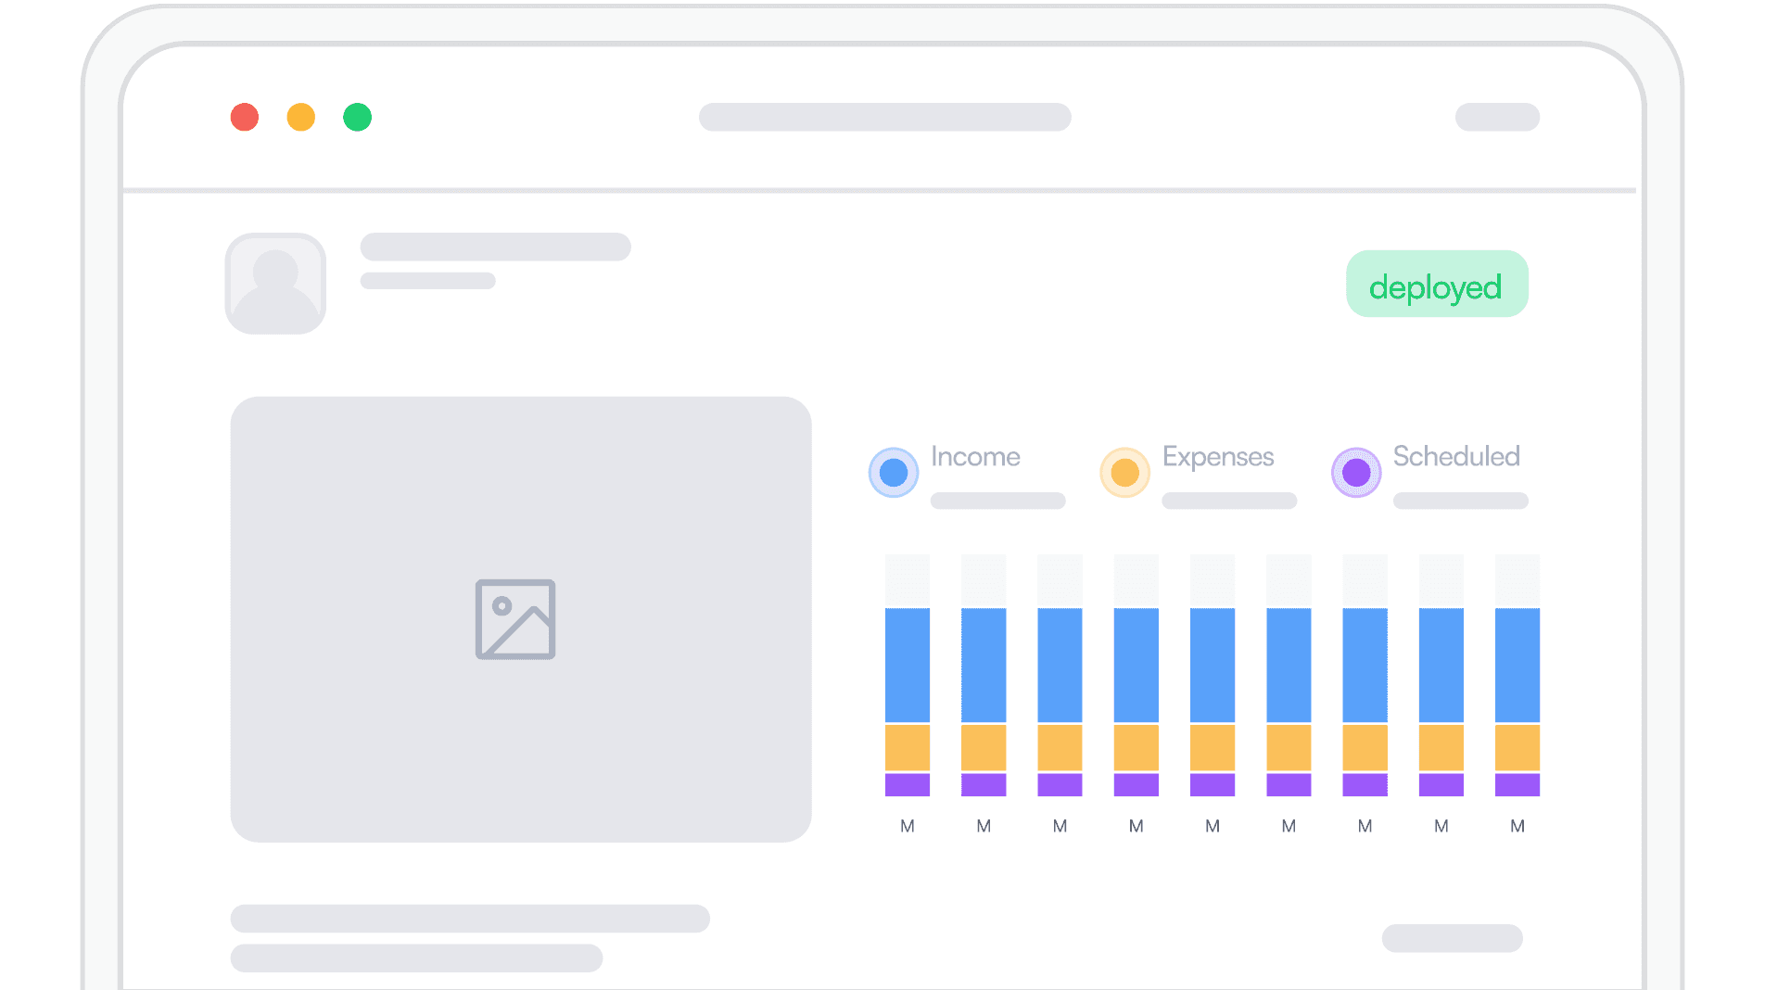The height and width of the screenshot is (990, 1765).
Task: Click the blue segment of first bar
Action: [x=908, y=665]
